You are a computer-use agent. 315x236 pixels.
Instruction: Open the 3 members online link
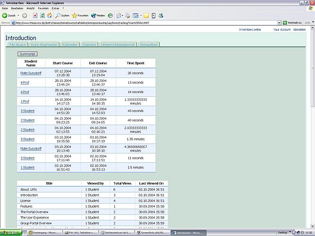(x=250, y=30)
